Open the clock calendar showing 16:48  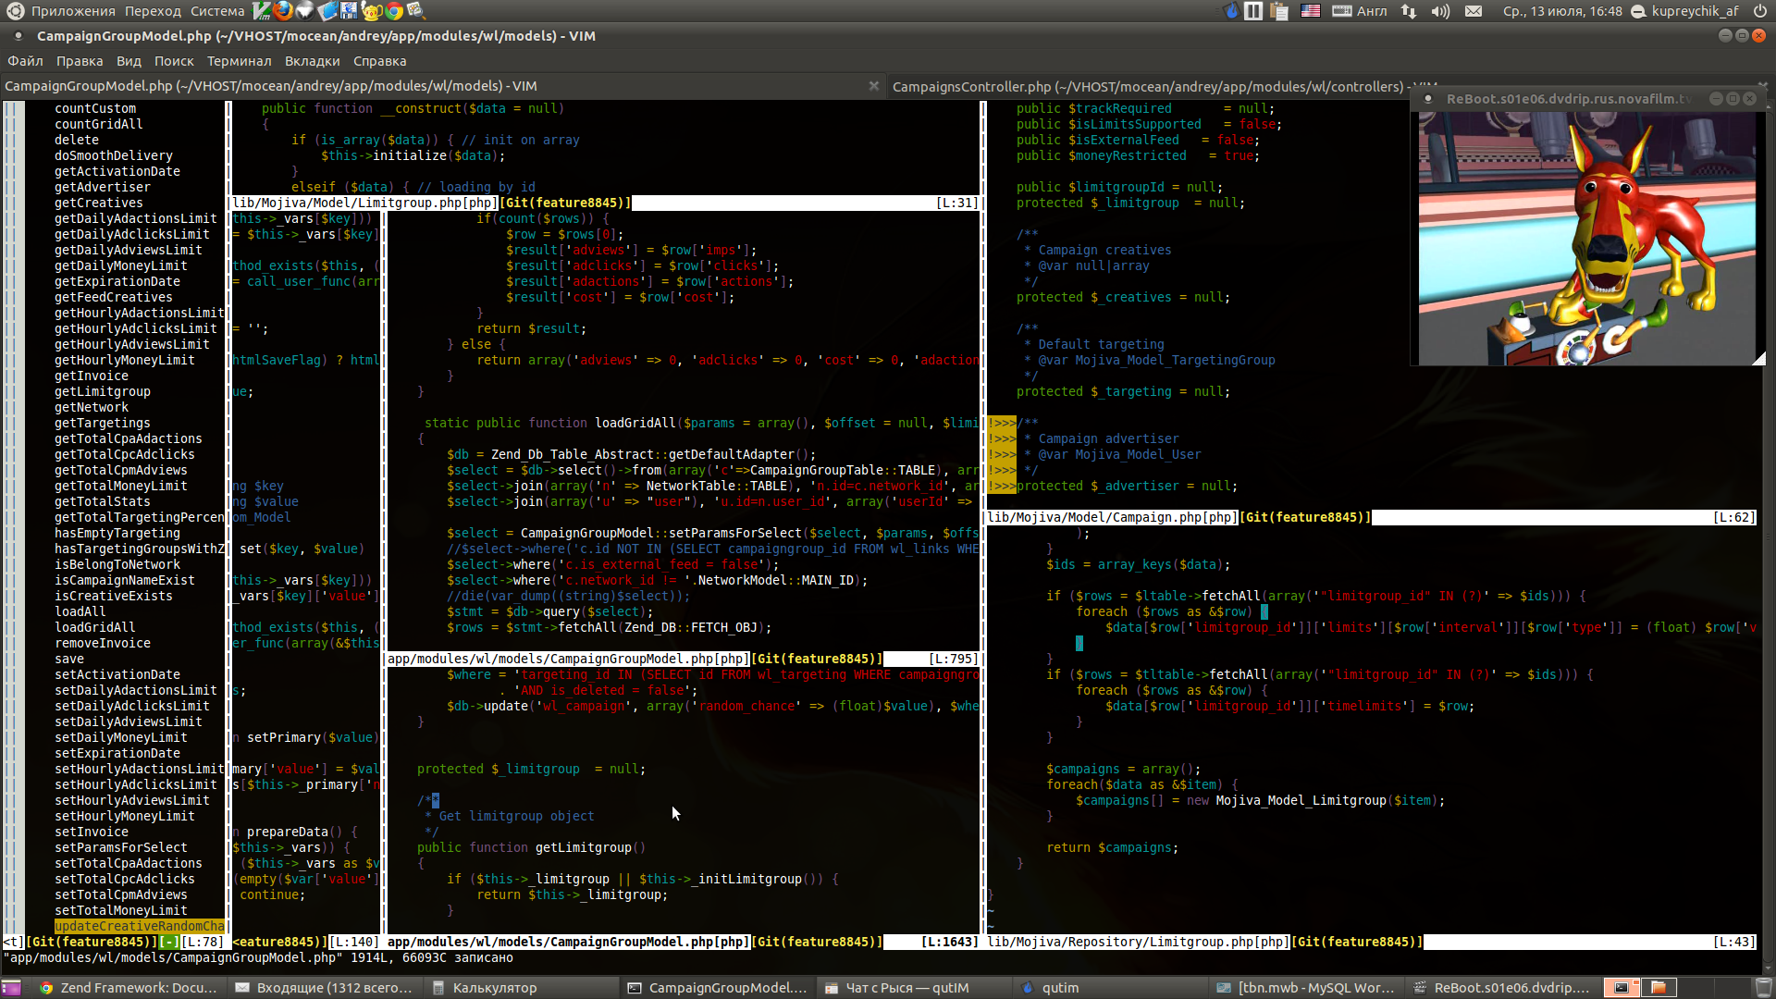pos(1562,11)
